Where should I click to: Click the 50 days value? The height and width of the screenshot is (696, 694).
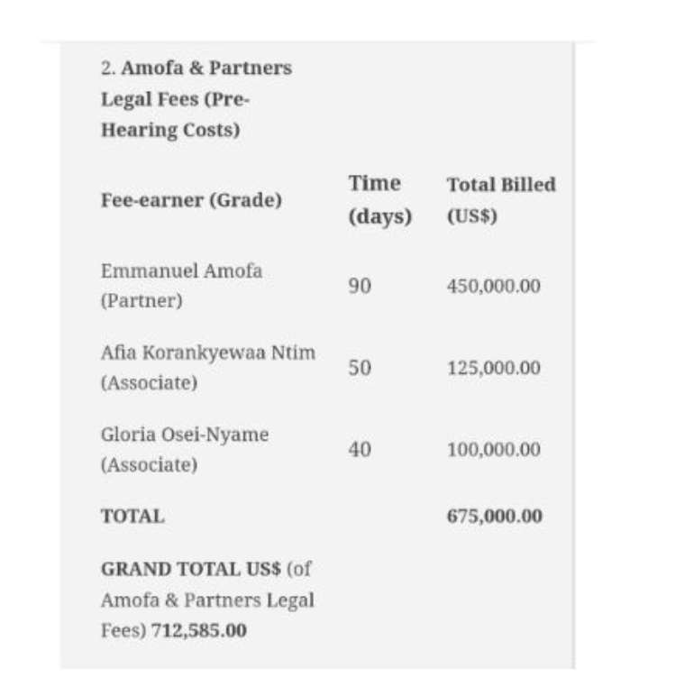click(360, 368)
